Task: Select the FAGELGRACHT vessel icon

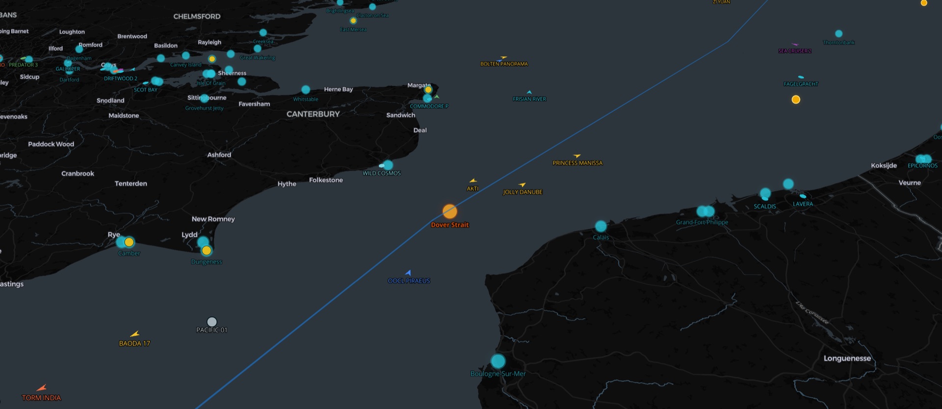Action: coord(801,77)
